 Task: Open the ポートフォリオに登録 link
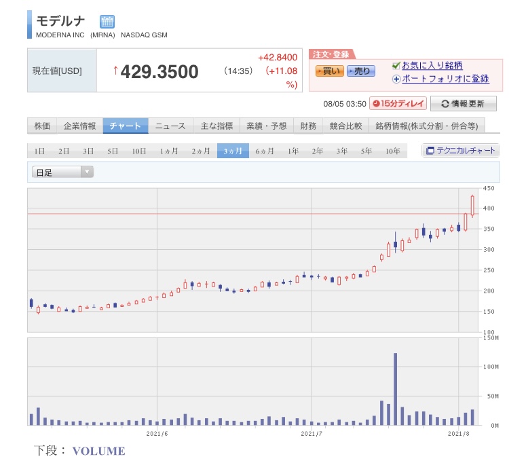445,79
